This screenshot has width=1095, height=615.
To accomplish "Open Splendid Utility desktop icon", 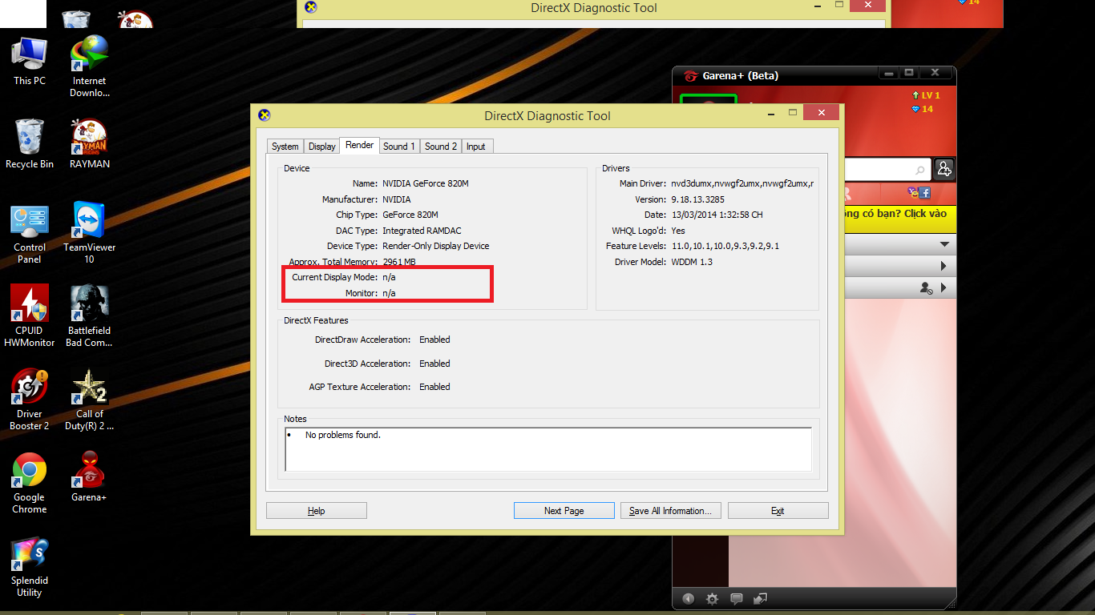I will click(x=30, y=567).
